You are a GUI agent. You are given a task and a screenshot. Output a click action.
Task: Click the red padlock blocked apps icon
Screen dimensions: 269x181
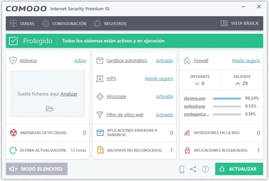[187, 150]
